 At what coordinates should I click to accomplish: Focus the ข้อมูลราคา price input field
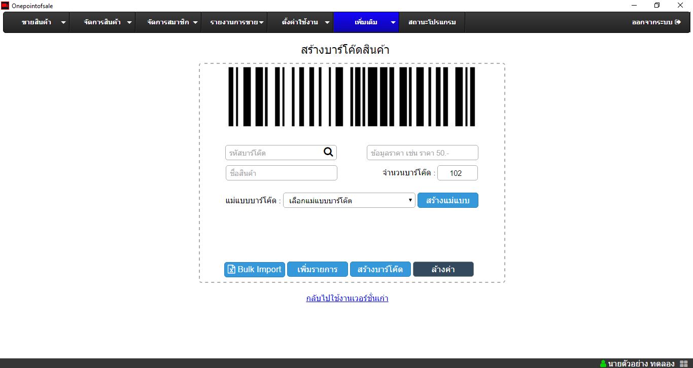pyautogui.click(x=423, y=153)
